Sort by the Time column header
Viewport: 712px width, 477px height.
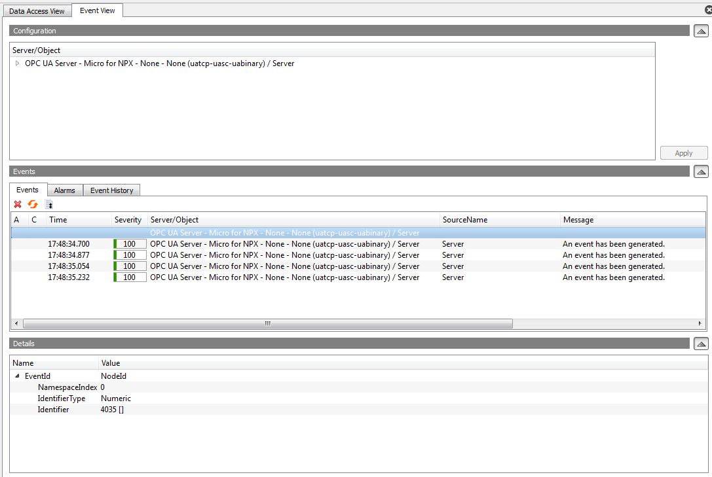click(x=79, y=219)
